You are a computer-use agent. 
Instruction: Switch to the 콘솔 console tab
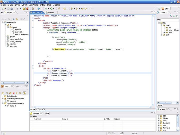47,113
